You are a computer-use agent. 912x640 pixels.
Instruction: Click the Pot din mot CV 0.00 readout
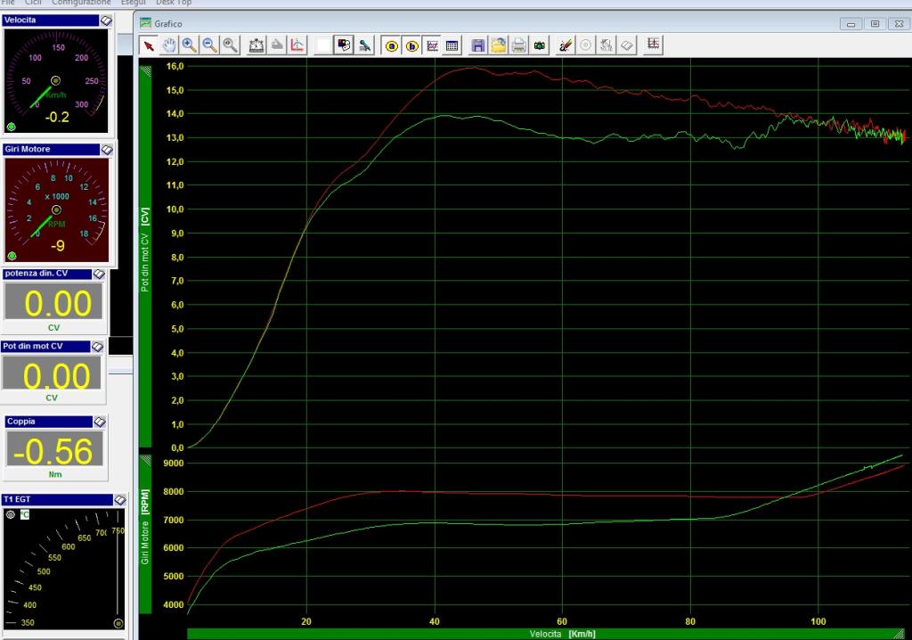tap(52, 373)
